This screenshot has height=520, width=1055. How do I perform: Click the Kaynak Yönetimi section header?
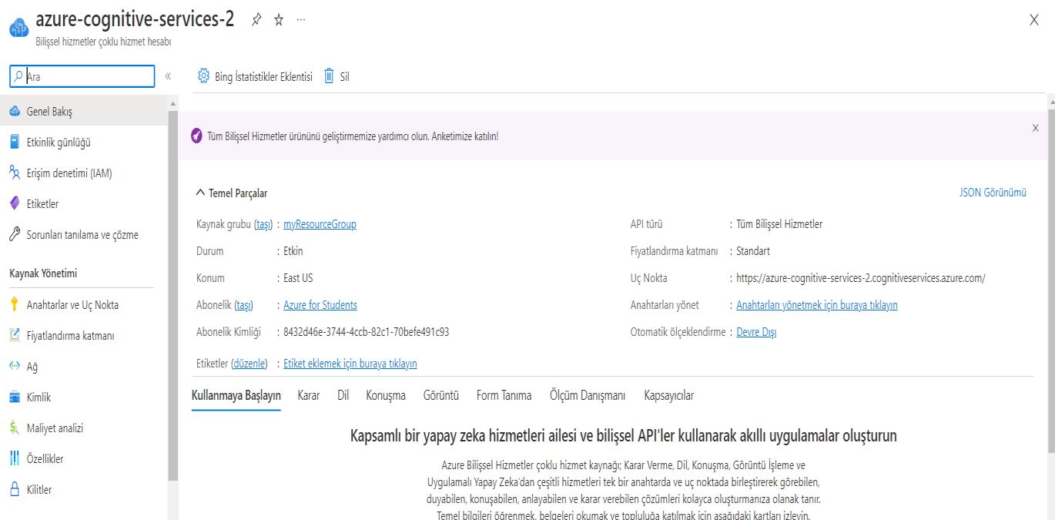[x=43, y=273]
